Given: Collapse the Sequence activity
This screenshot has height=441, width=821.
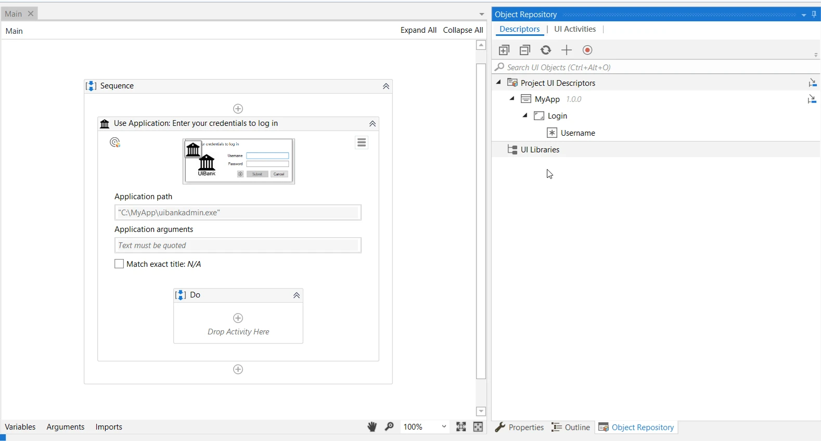Looking at the screenshot, I should tap(386, 86).
